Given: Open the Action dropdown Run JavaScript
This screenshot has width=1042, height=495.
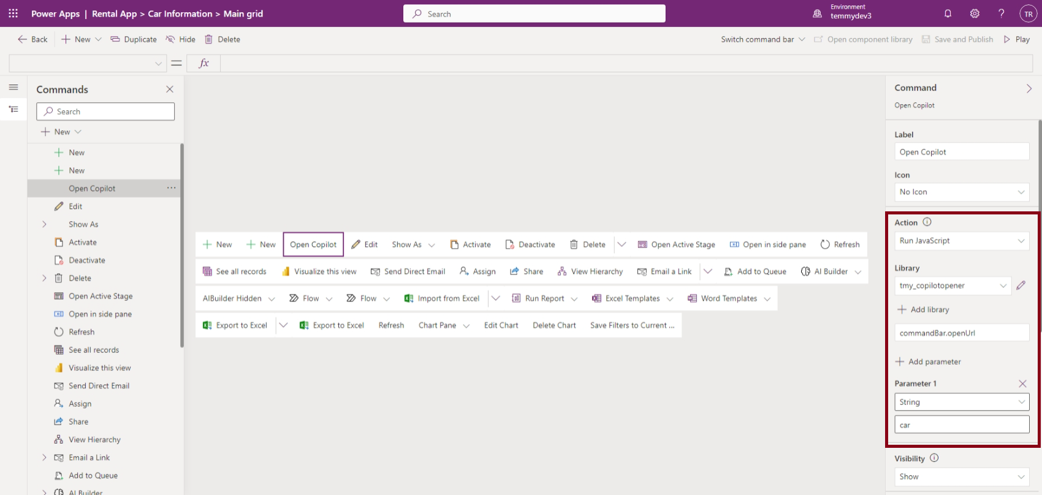Looking at the screenshot, I should [962, 241].
